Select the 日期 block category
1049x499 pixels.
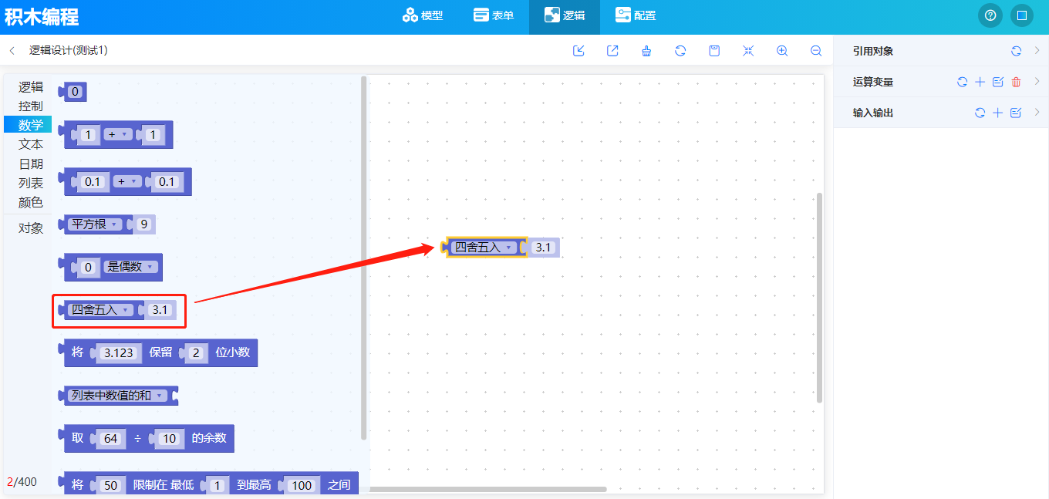coord(31,164)
